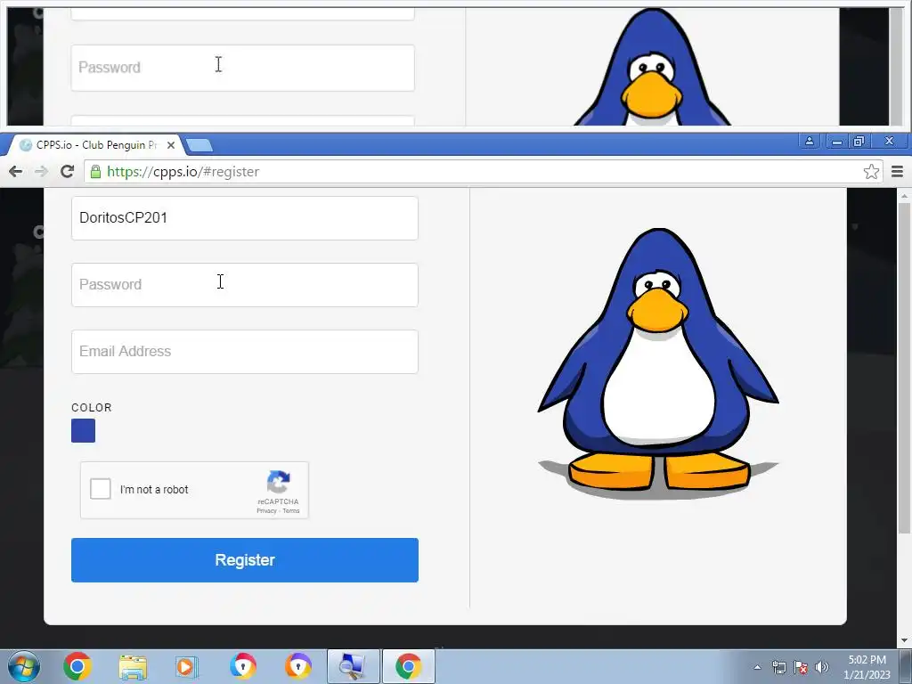This screenshot has width=912, height=684.
Task: Open Windows Explorer from the taskbar
Action: click(x=133, y=666)
